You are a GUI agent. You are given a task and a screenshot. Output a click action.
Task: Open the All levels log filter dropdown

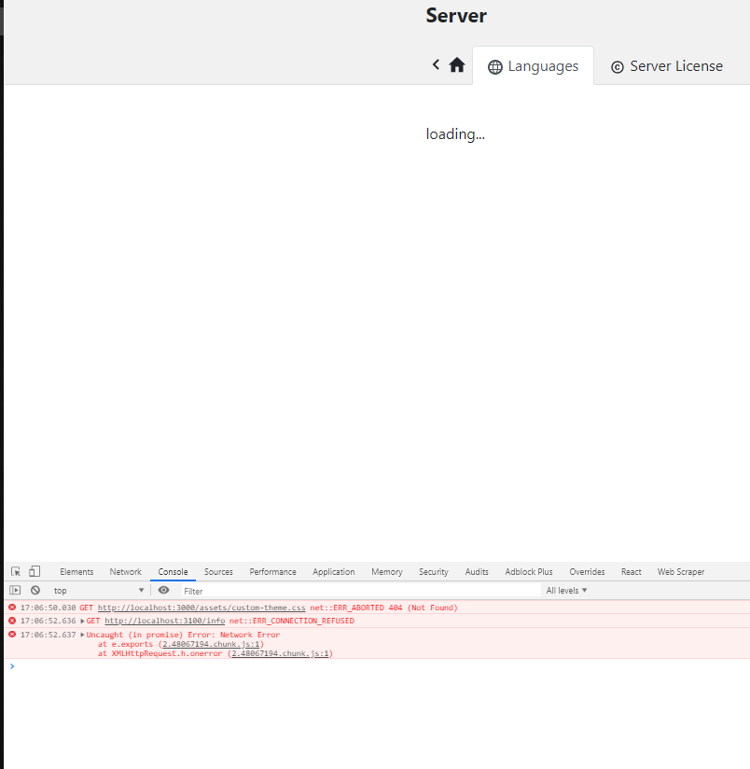[564, 590]
